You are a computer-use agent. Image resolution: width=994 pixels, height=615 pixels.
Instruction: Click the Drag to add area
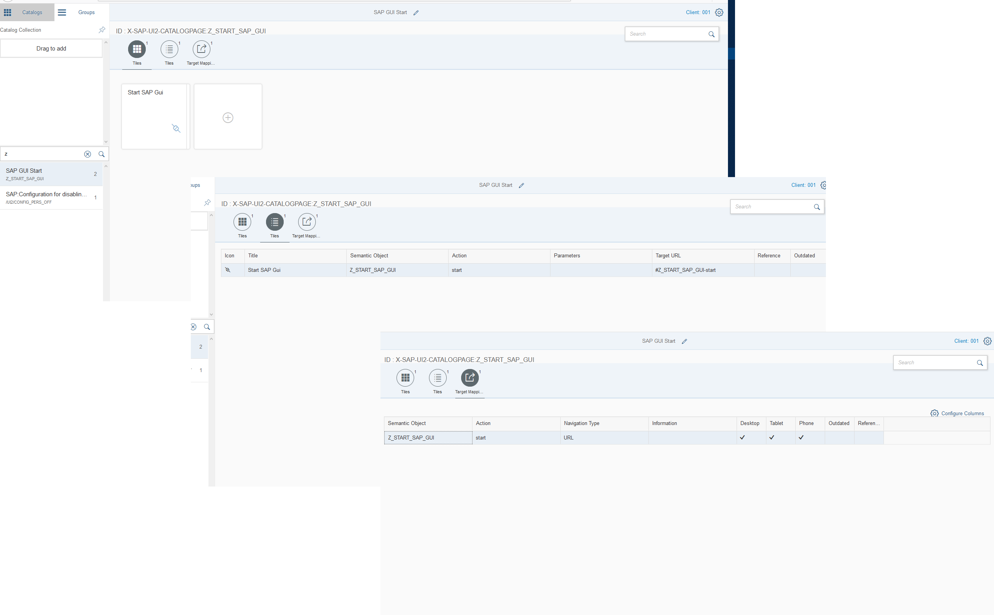(x=51, y=49)
